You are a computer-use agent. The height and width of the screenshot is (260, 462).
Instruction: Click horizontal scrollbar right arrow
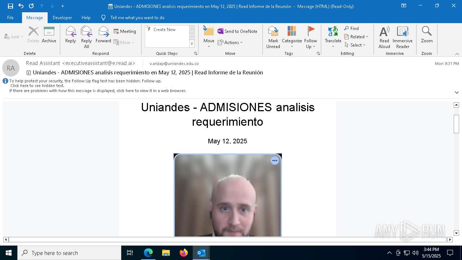click(x=450, y=239)
